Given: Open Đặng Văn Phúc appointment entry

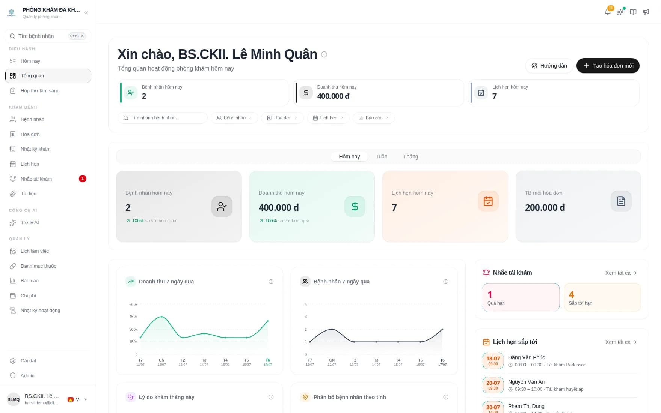Looking at the screenshot, I should (561, 361).
